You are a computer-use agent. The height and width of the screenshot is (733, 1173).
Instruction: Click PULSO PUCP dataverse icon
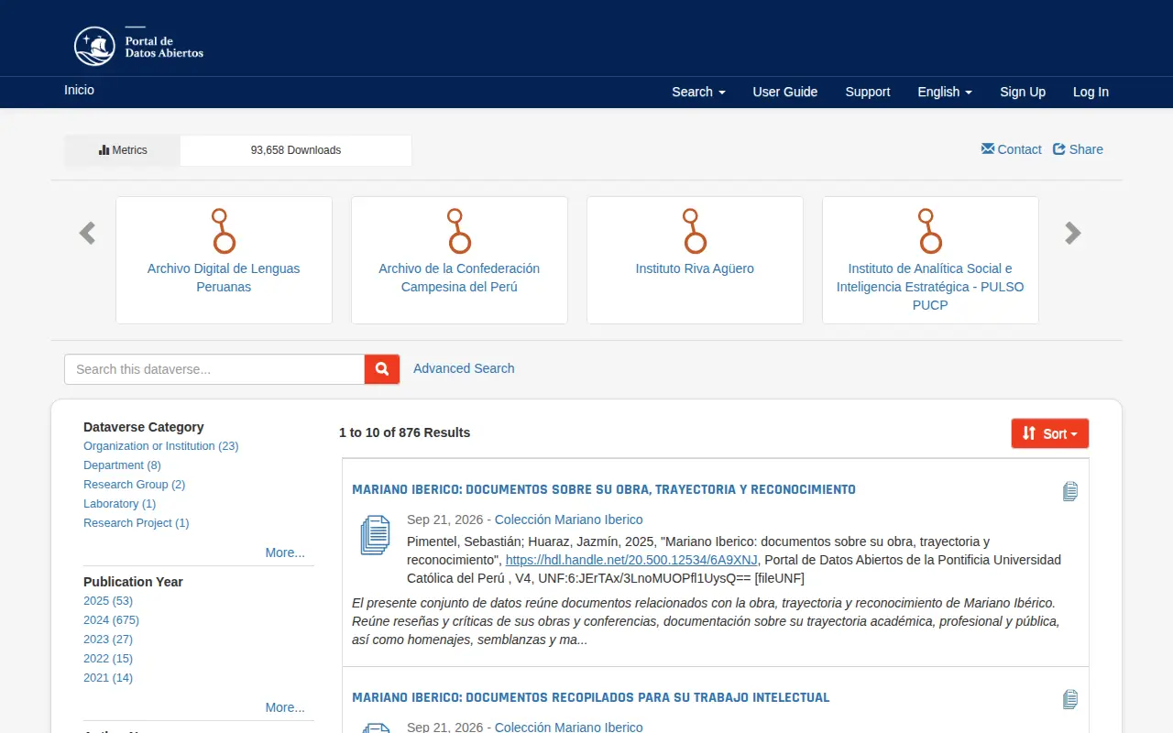click(930, 231)
